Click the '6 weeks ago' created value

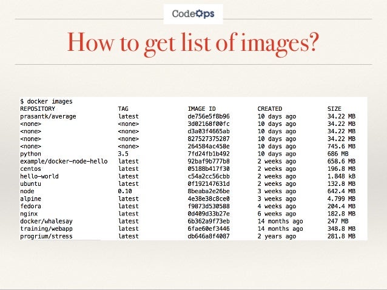[277, 214]
